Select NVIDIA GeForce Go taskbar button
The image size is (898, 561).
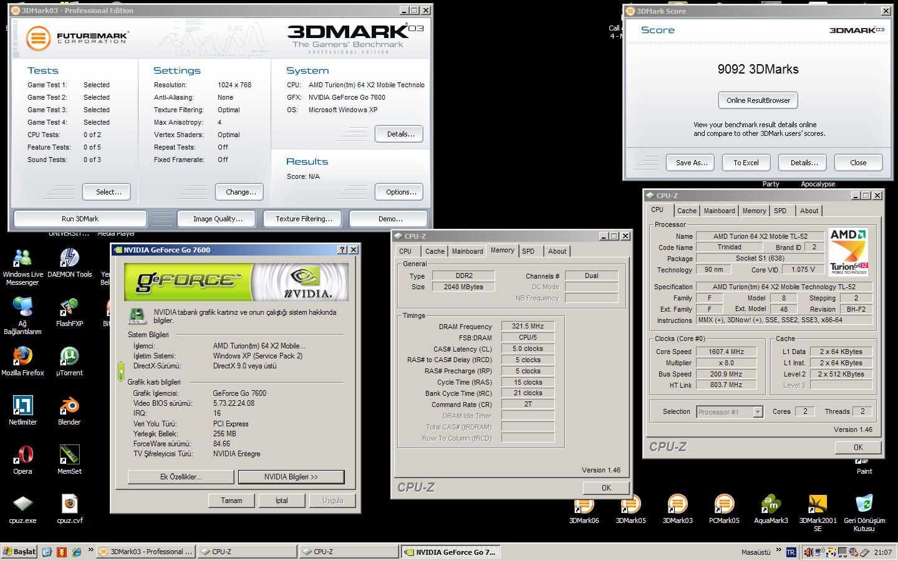coord(451,552)
